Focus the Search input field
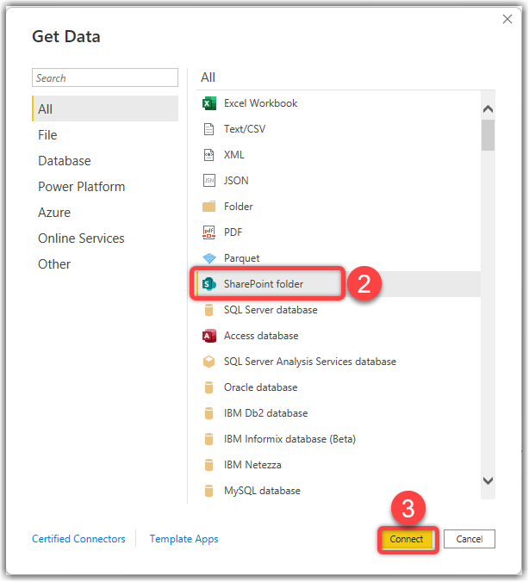Screen dimensions: 529x582 [105, 78]
